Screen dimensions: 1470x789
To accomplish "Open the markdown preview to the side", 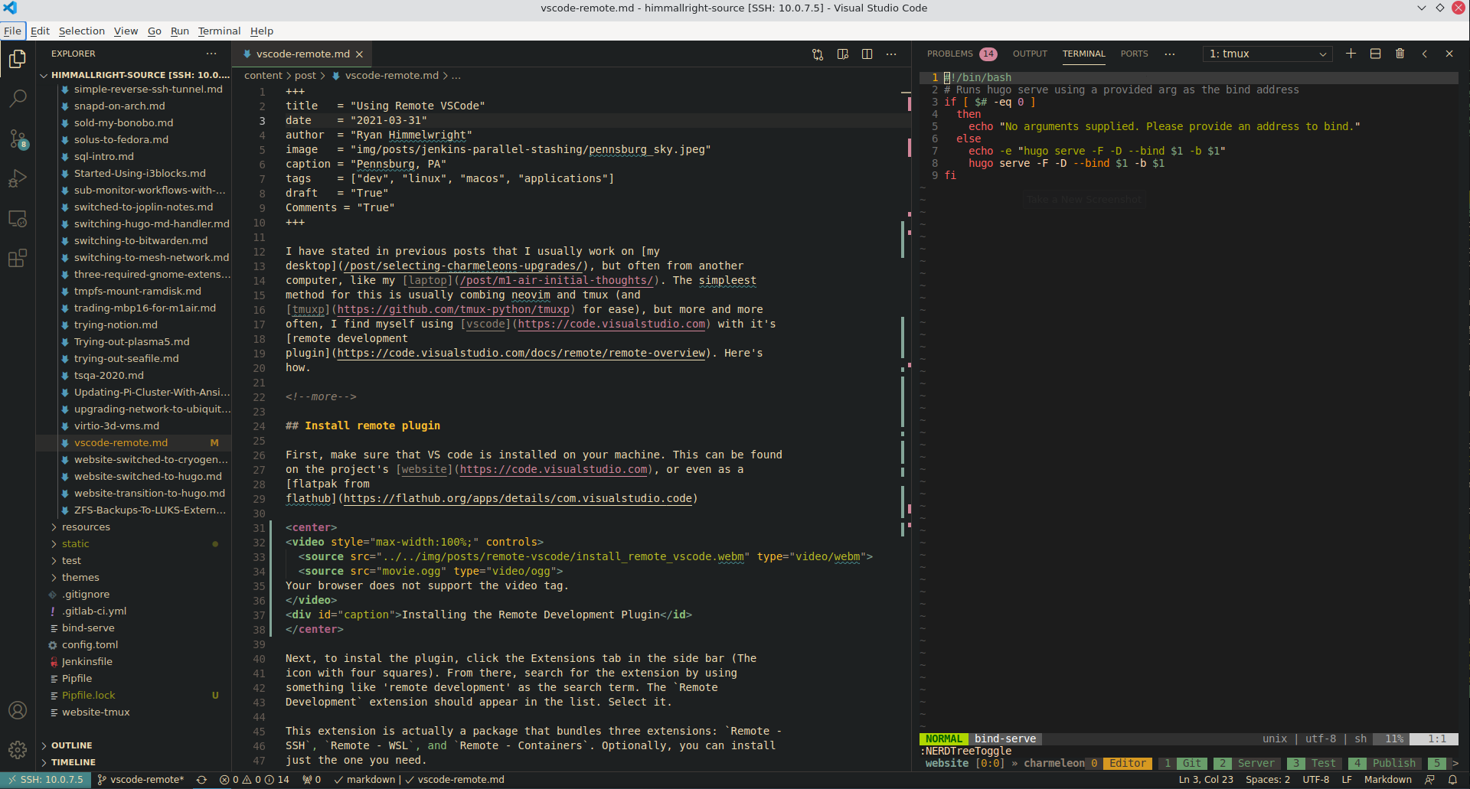I will [x=842, y=54].
